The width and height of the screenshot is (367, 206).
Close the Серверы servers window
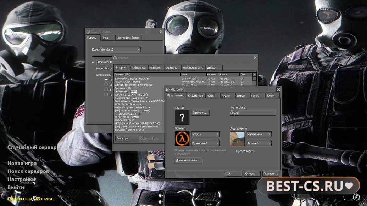click(x=255, y=57)
